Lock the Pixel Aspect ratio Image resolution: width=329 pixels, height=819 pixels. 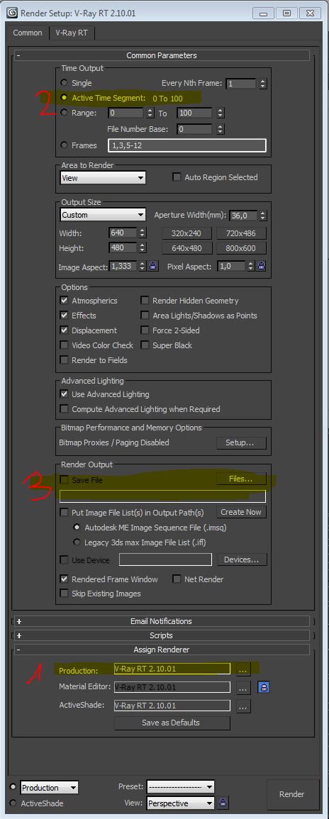pyautogui.click(x=261, y=266)
